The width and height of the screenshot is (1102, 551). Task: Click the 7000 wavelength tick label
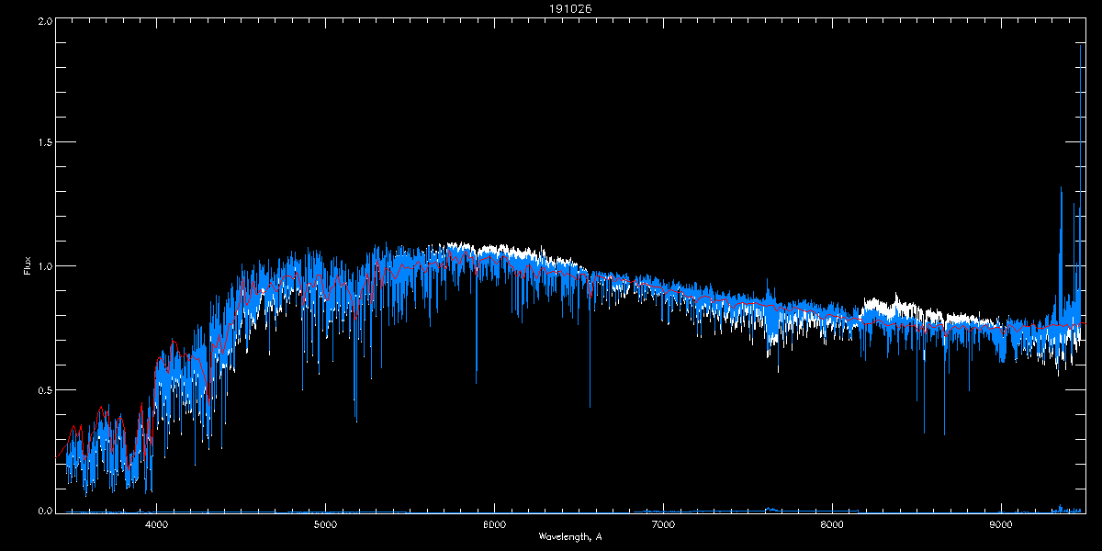point(663,525)
